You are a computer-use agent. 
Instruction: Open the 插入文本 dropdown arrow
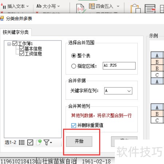click(27, 6)
